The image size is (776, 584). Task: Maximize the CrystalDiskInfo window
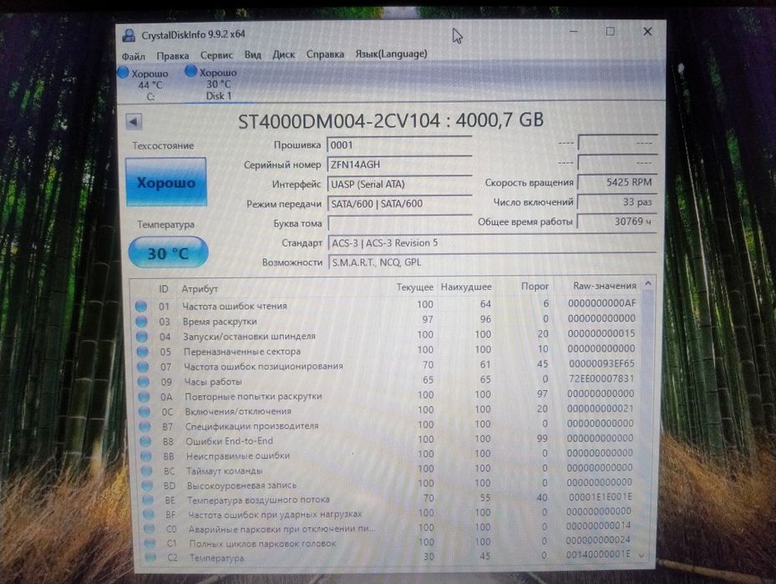[611, 32]
